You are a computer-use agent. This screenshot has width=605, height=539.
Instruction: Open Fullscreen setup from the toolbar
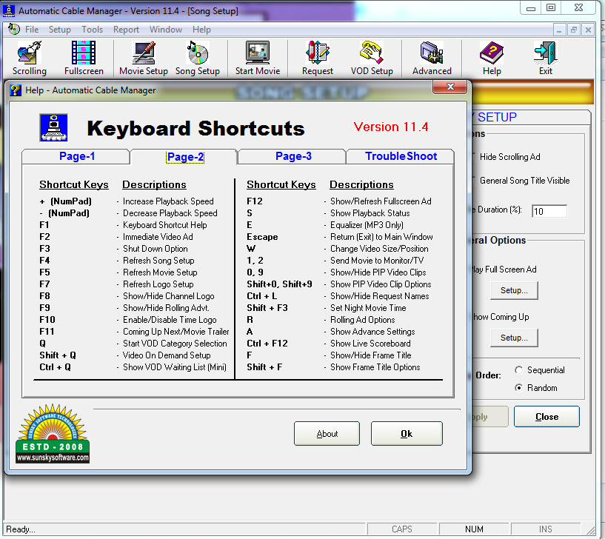tap(83, 58)
